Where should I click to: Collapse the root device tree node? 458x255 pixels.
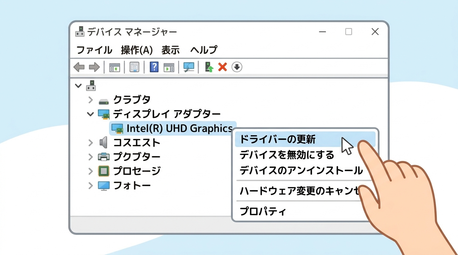click(x=78, y=86)
